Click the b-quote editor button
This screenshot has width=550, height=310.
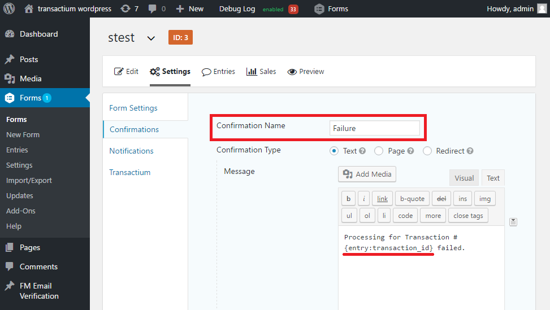(412, 199)
